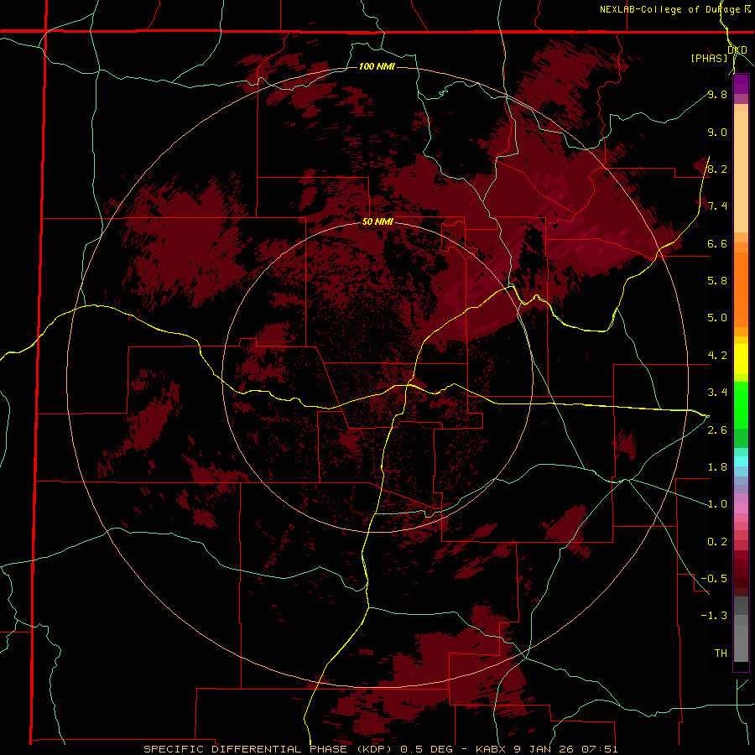
Task: Click the 3.4 scale value
Action: coord(717,393)
